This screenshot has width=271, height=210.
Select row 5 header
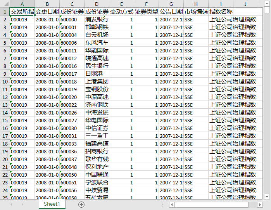5,43
